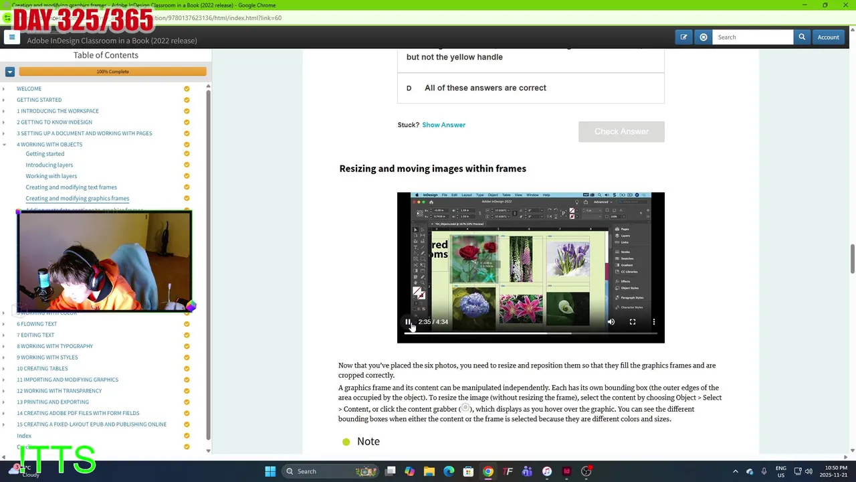Click the Show Answer link
Image resolution: width=856 pixels, height=482 pixels.
[x=443, y=125]
